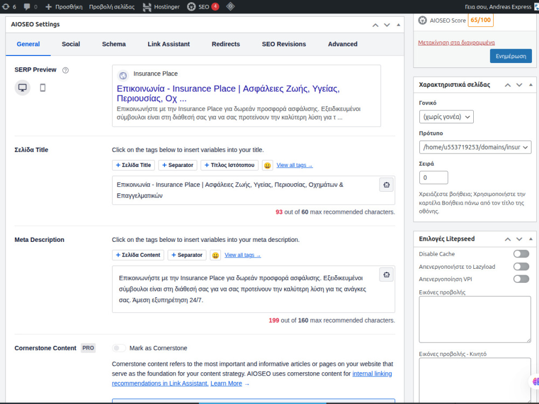Insert emoji into page title
The image size is (539, 404).
coord(267,165)
